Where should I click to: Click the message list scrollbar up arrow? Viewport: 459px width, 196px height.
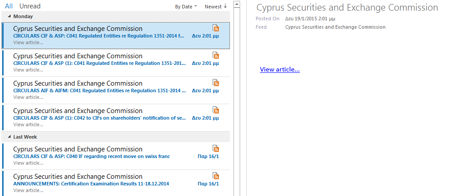click(236, 4)
